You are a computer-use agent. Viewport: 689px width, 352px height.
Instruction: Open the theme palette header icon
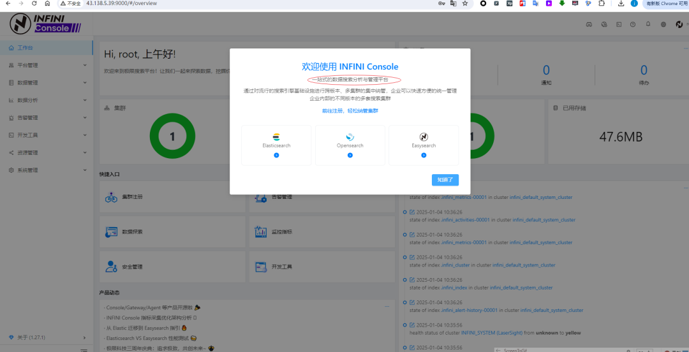(604, 25)
